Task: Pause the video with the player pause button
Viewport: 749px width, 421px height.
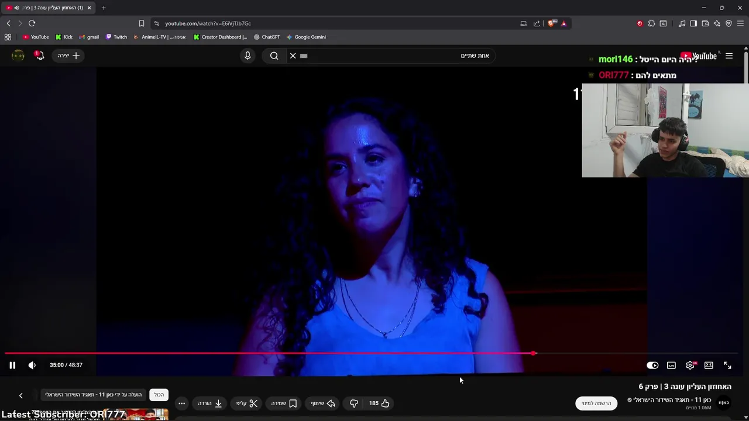Action: pyautogui.click(x=12, y=365)
